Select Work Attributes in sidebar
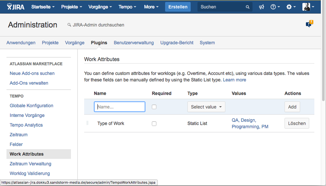This screenshot has width=326, height=186. point(39,154)
